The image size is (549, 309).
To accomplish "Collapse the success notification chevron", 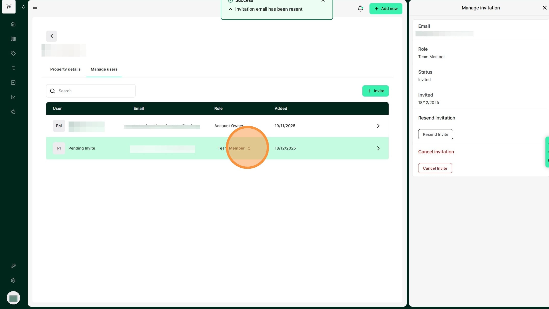I will [x=230, y=9].
